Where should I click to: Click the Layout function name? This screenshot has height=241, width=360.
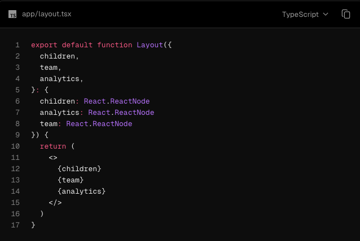(150, 45)
